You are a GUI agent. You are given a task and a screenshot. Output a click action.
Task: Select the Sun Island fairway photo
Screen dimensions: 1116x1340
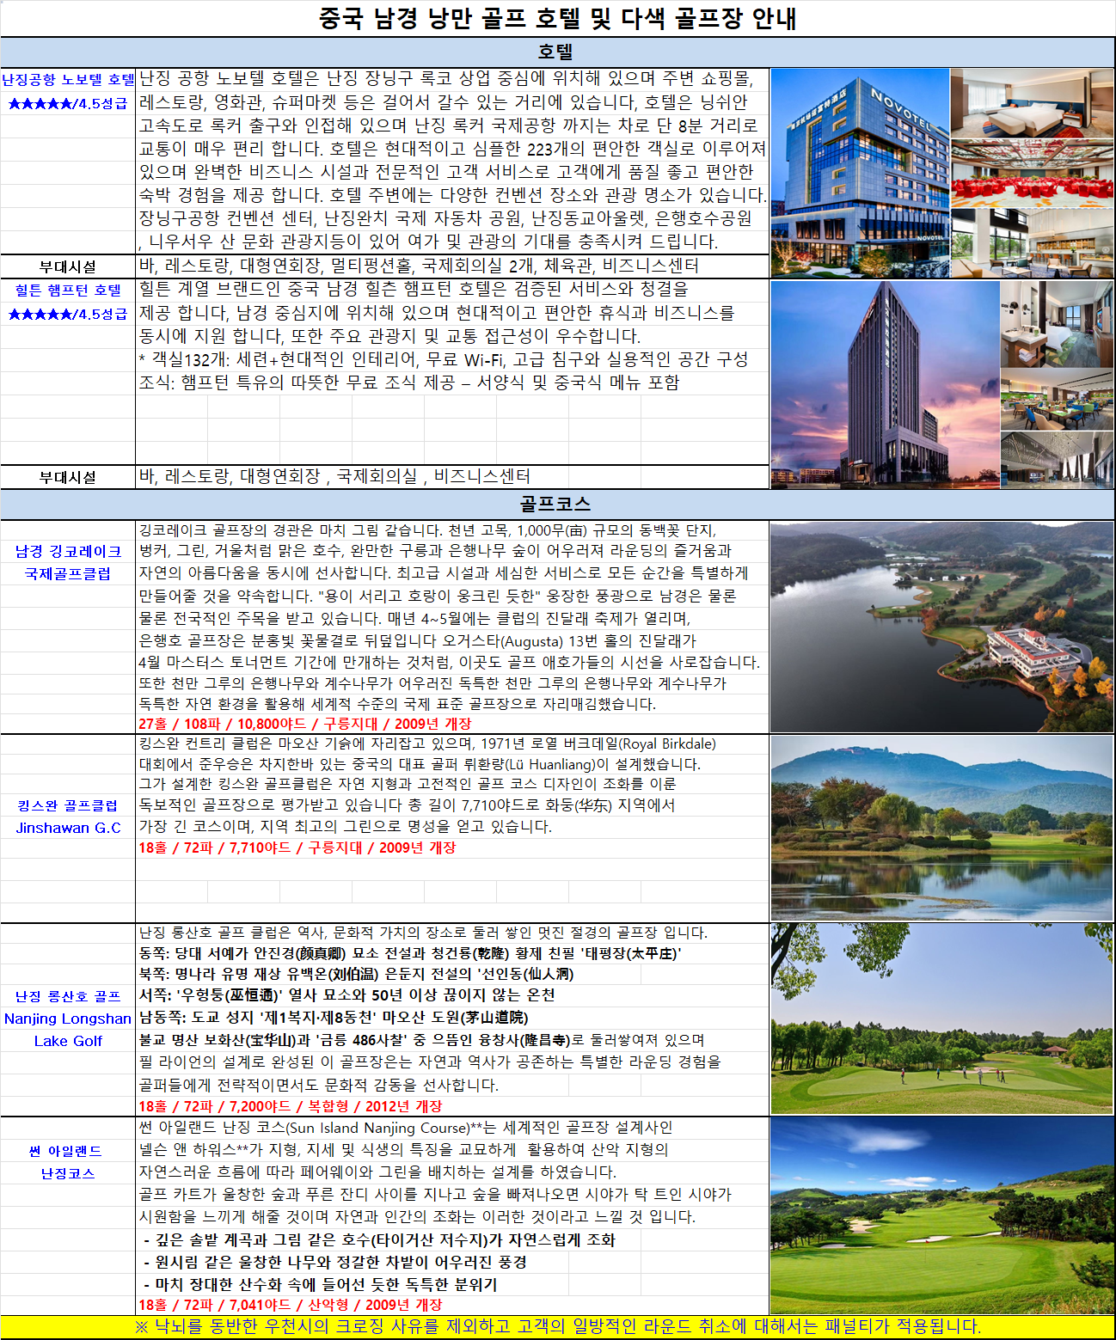942,1215
